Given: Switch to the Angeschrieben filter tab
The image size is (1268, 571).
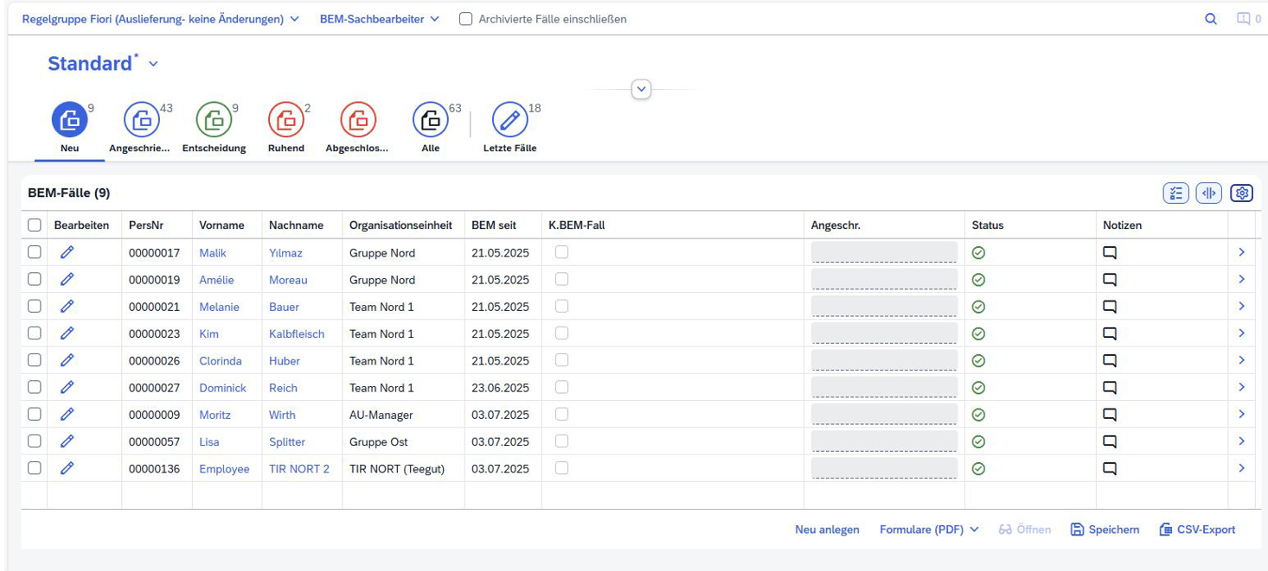Looking at the screenshot, I should tap(140, 129).
